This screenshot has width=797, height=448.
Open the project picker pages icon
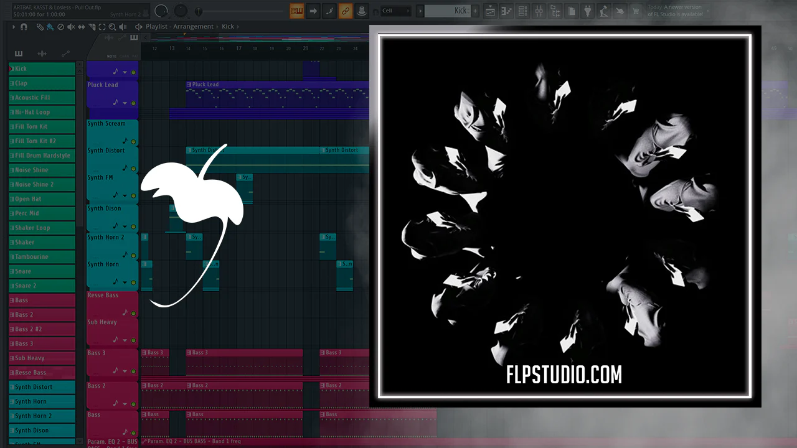click(572, 11)
